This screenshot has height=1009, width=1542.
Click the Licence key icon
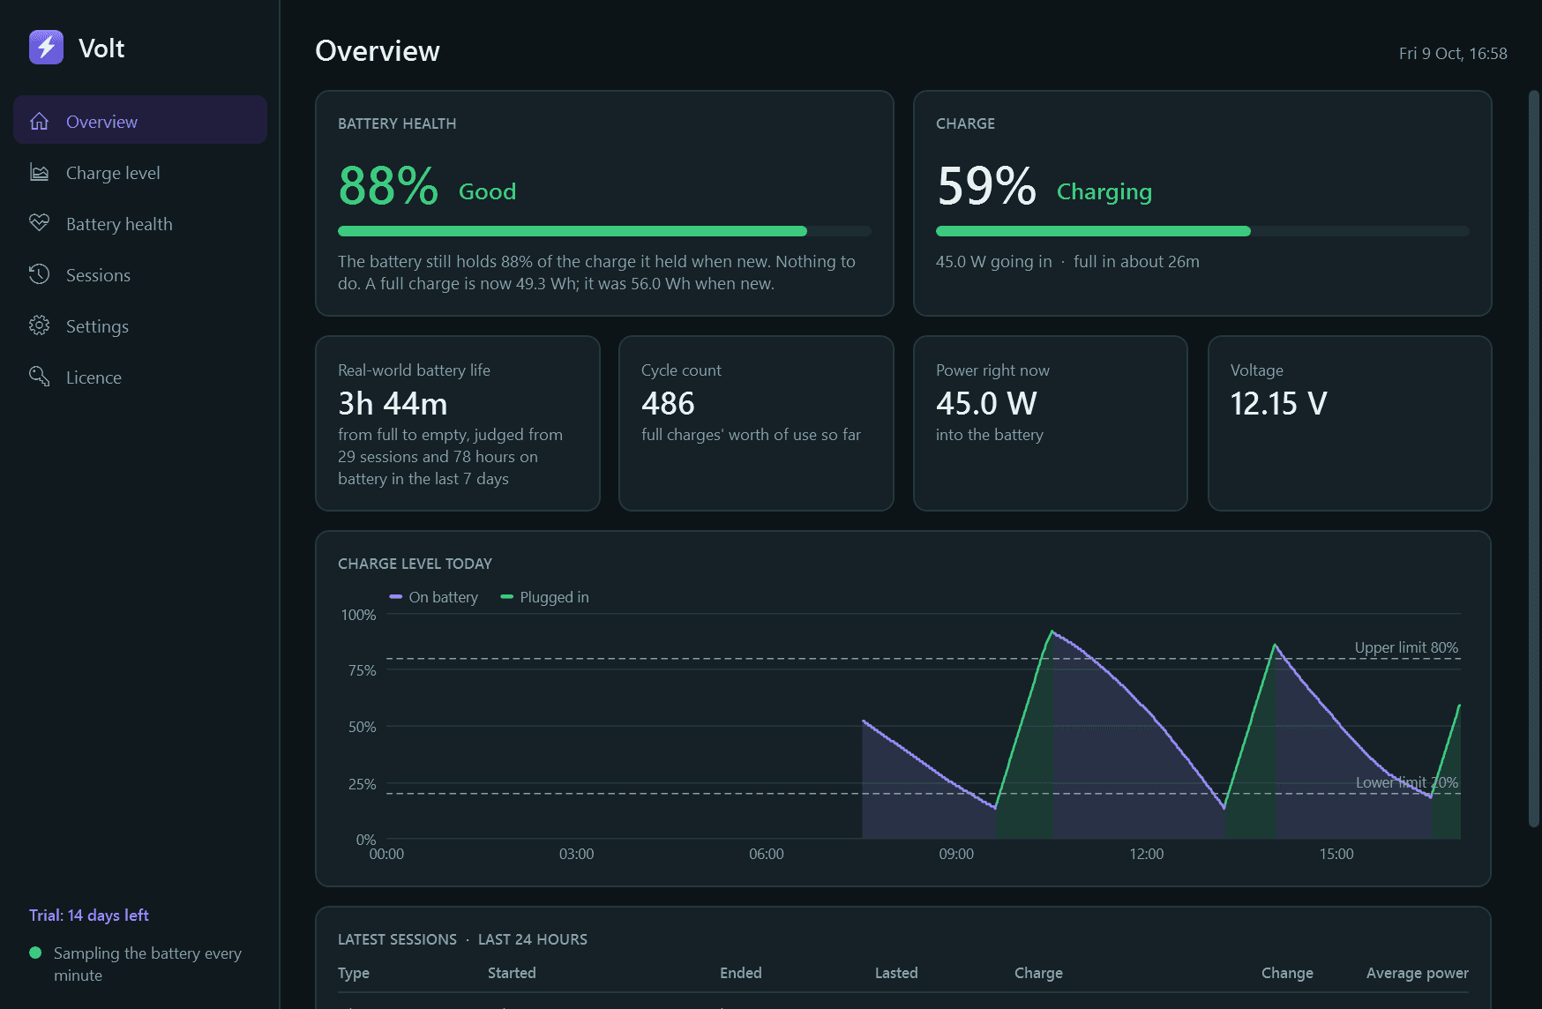point(39,377)
